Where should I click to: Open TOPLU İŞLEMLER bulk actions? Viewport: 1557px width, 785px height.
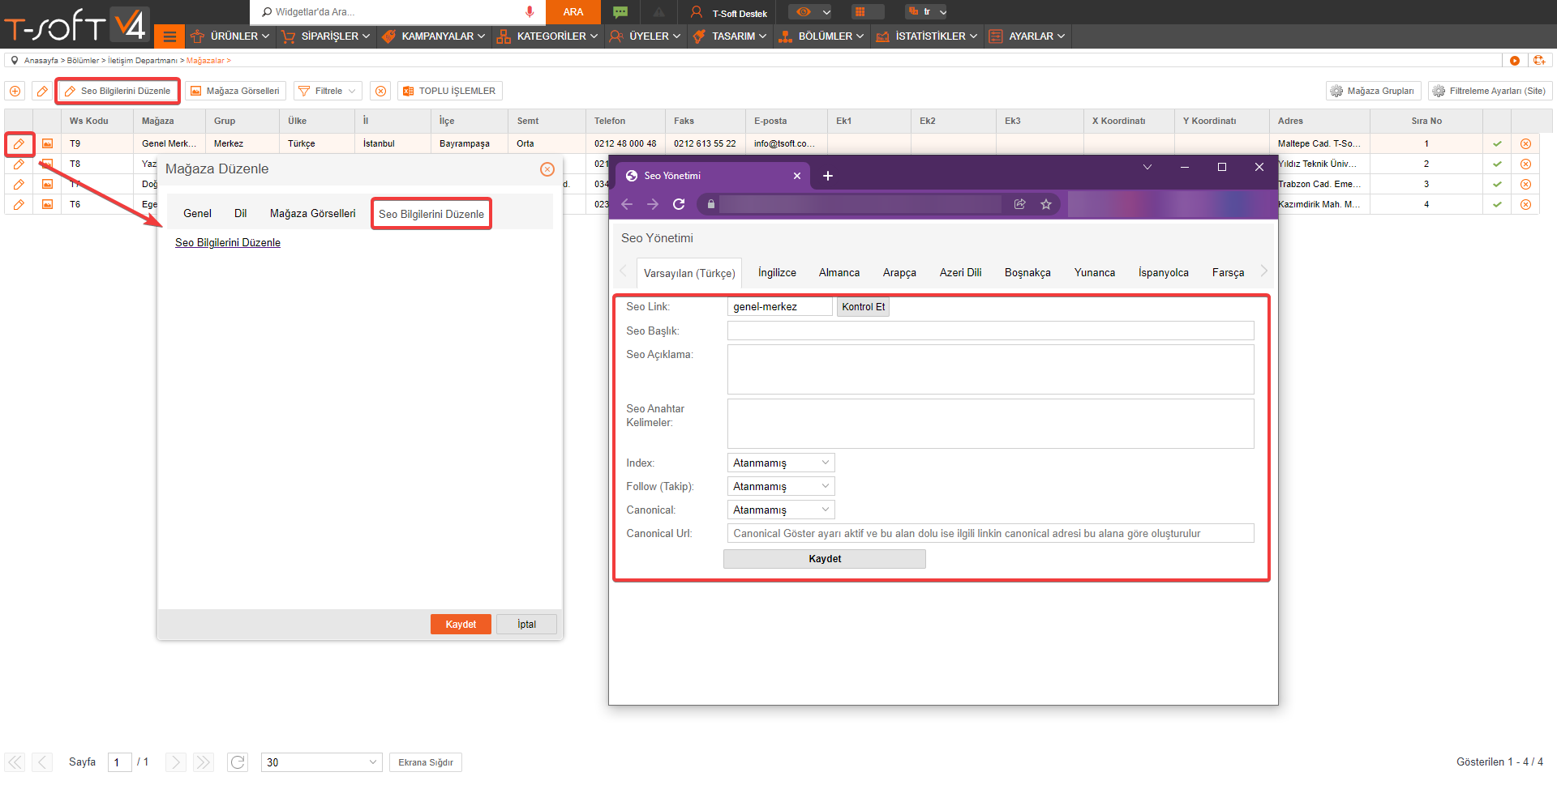point(450,91)
